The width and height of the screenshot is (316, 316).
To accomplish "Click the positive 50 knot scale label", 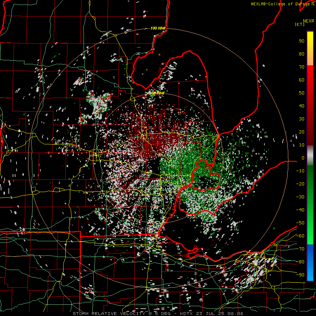I will [302, 93].
